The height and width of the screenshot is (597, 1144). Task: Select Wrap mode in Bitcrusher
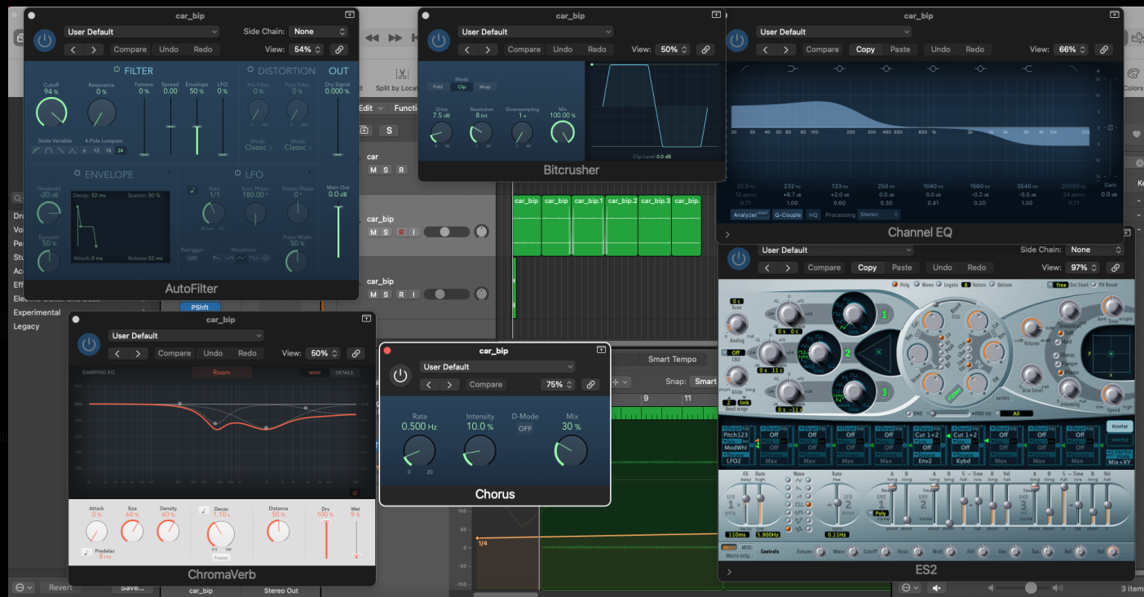(484, 86)
